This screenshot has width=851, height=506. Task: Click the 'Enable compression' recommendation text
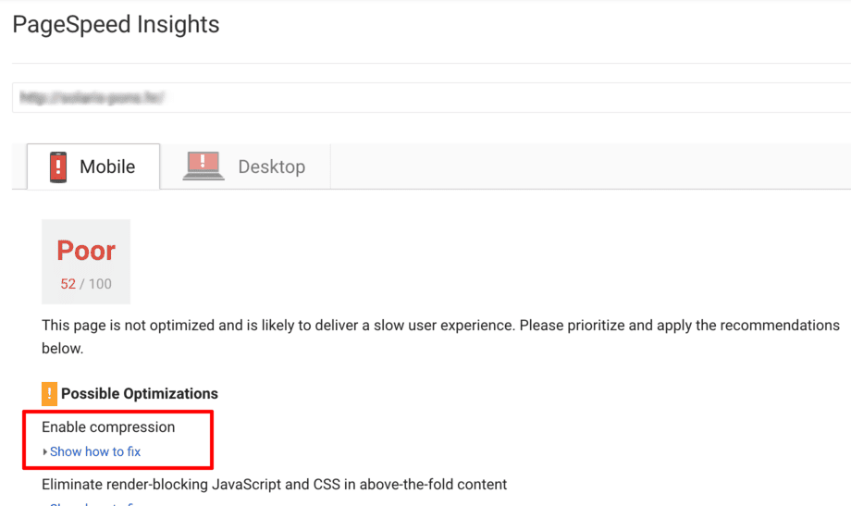[x=108, y=427]
